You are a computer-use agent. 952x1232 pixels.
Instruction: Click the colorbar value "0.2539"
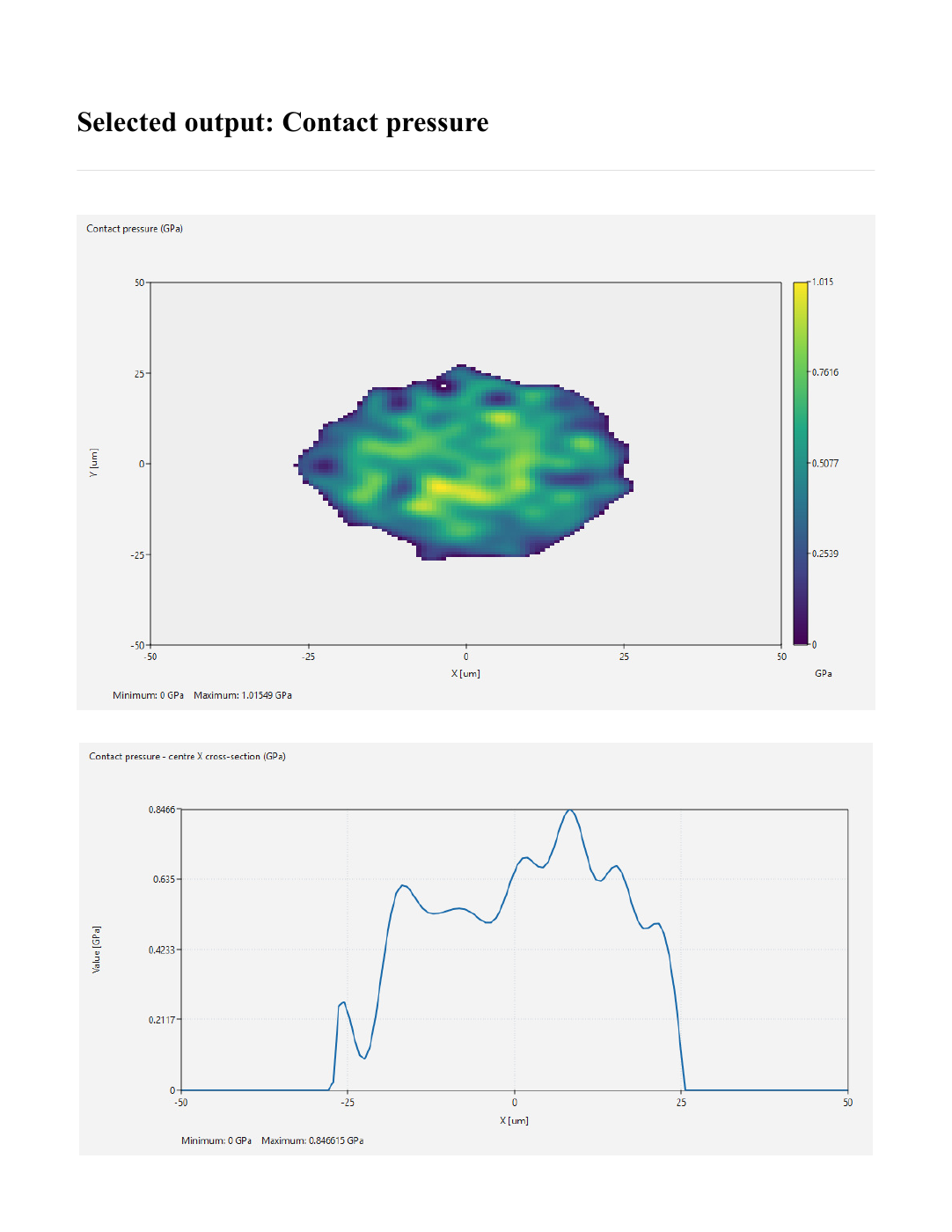click(825, 554)
